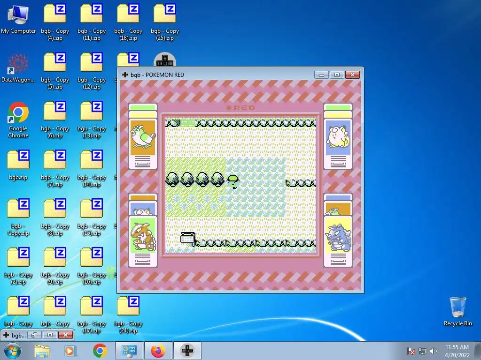Open the My Computer desktop icon
Image resolution: width=481 pixels, height=360 pixels.
(18, 19)
